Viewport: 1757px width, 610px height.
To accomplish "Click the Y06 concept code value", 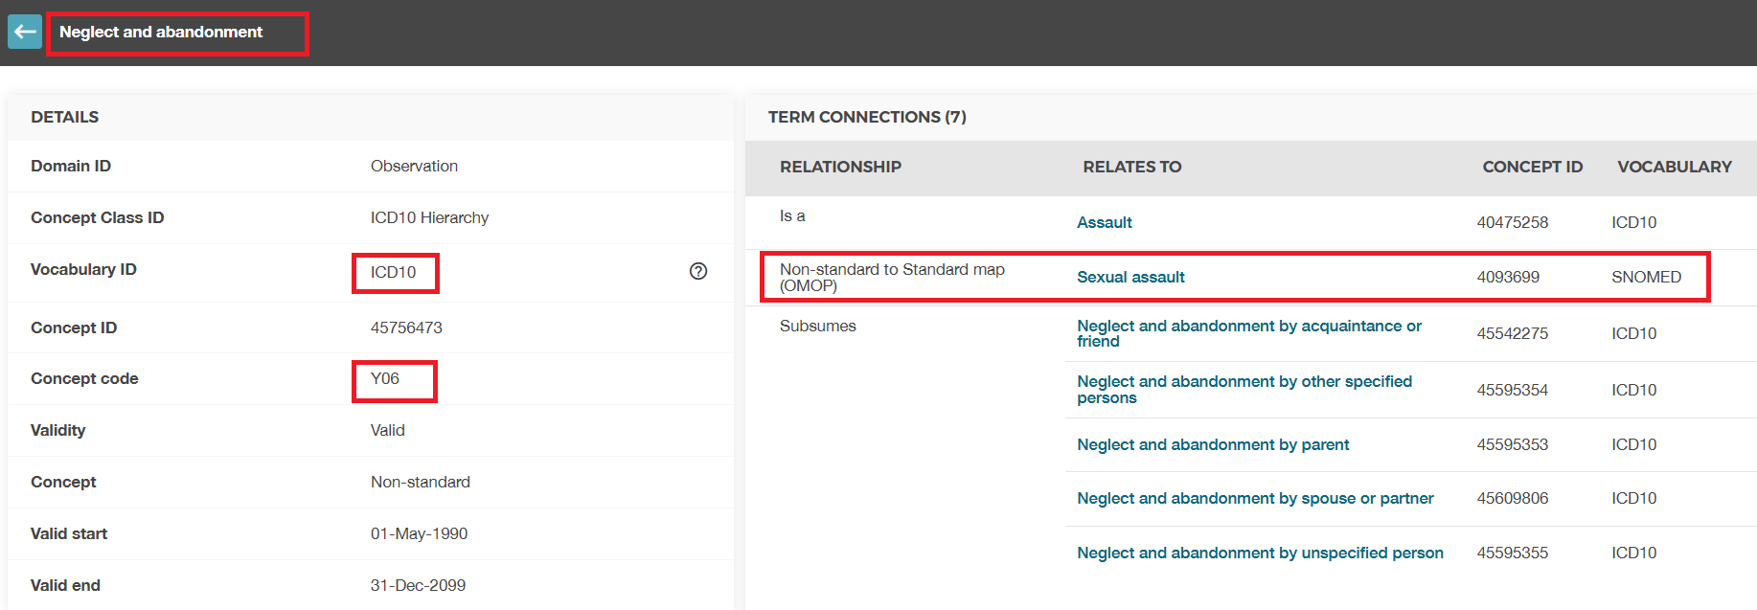I will (385, 378).
